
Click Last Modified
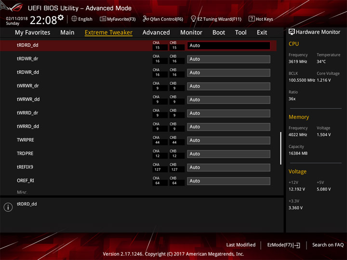click(x=241, y=245)
